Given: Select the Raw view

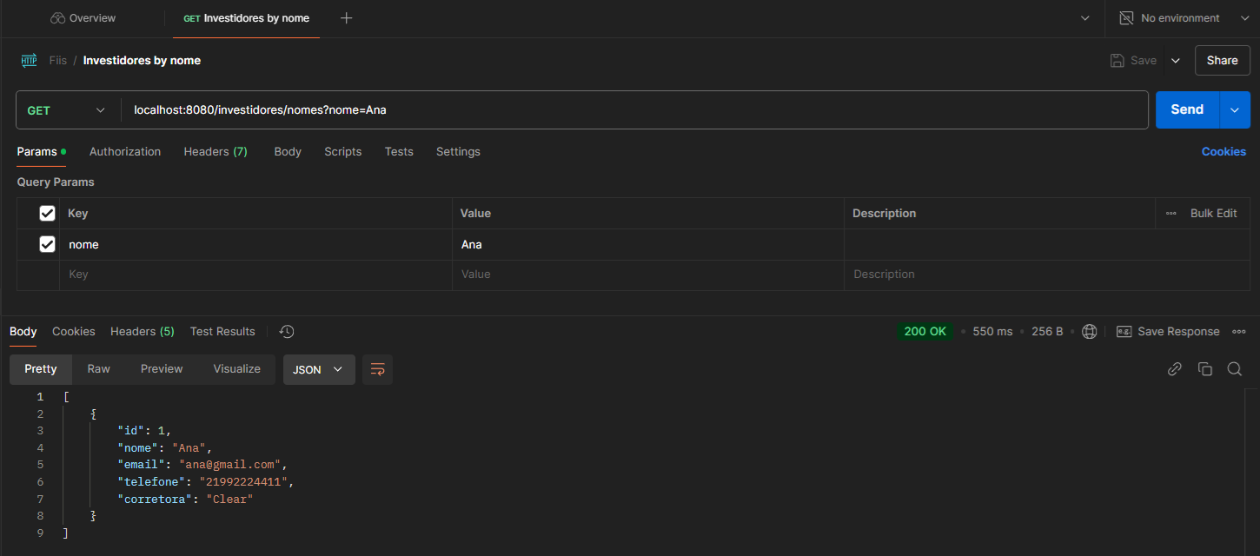Looking at the screenshot, I should pos(99,369).
